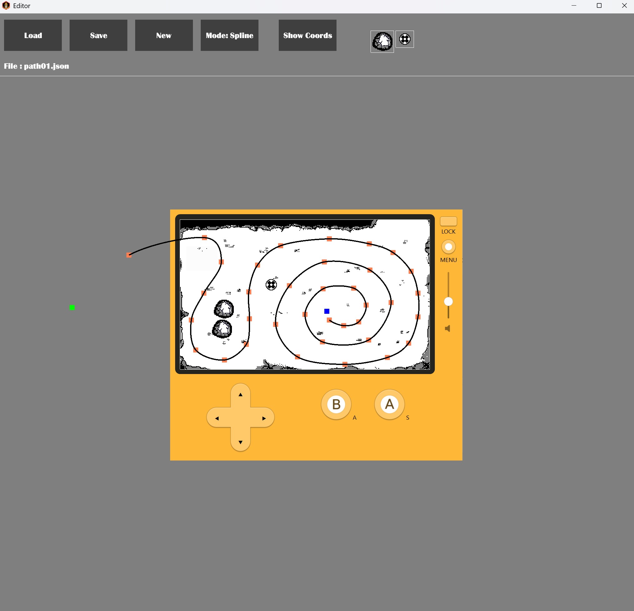Click the speaker mute icon
The width and height of the screenshot is (634, 611).
[447, 329]
